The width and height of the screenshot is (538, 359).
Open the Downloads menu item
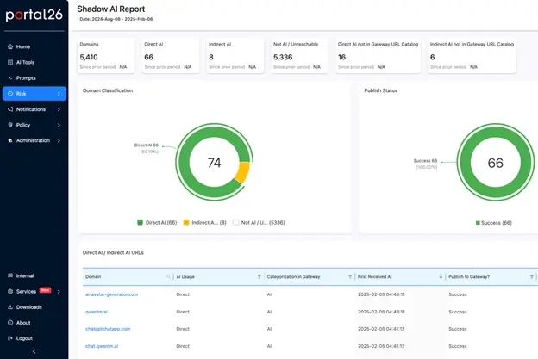34,307
